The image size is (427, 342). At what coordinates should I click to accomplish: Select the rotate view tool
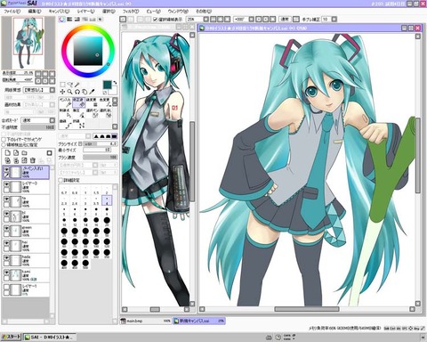point(77,92)
